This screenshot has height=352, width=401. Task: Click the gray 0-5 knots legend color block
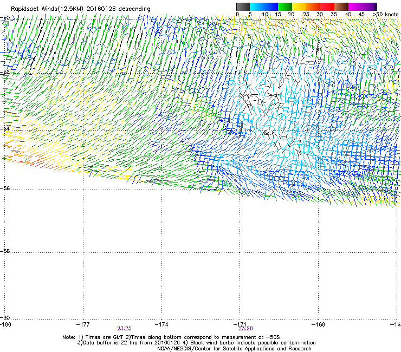tap(243, 6)
